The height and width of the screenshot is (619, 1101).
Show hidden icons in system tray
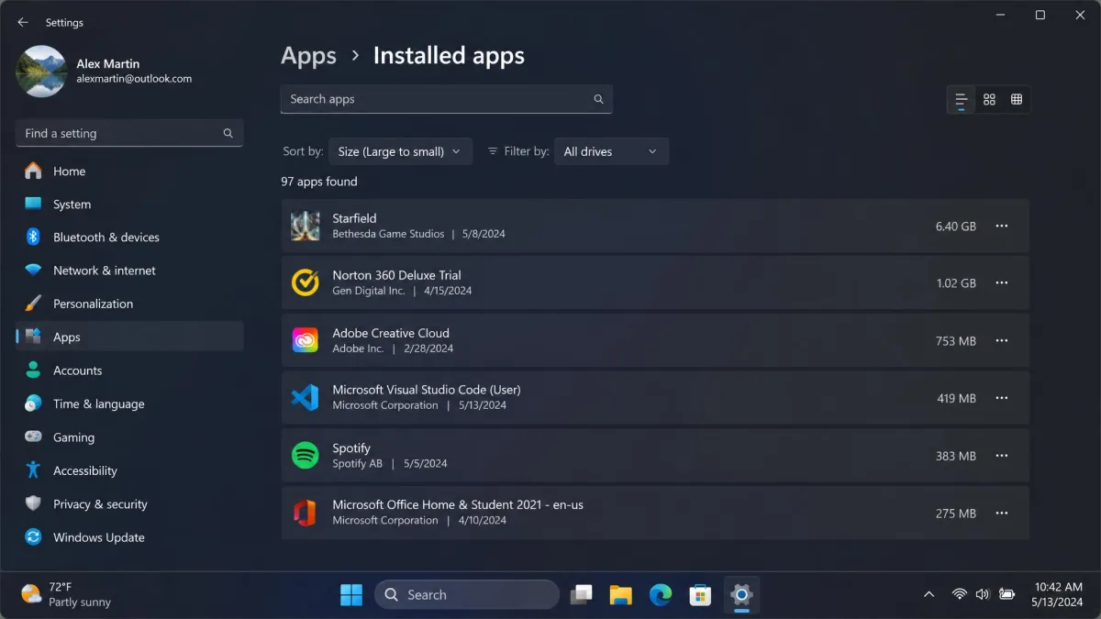point(929,594)
